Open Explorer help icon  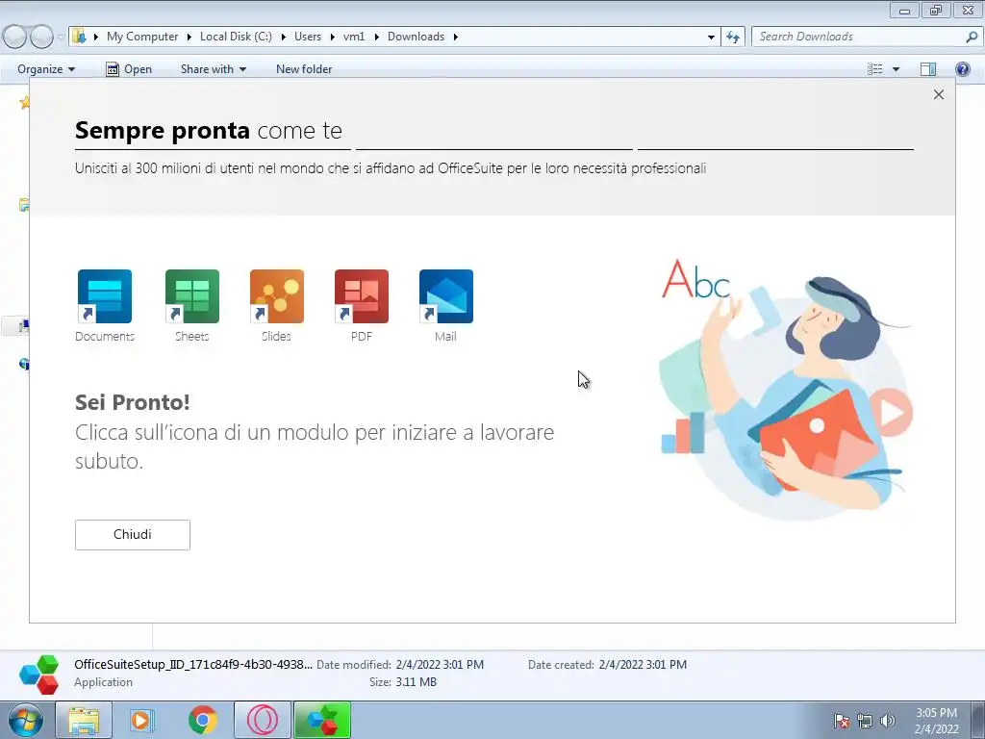point(962,69)
